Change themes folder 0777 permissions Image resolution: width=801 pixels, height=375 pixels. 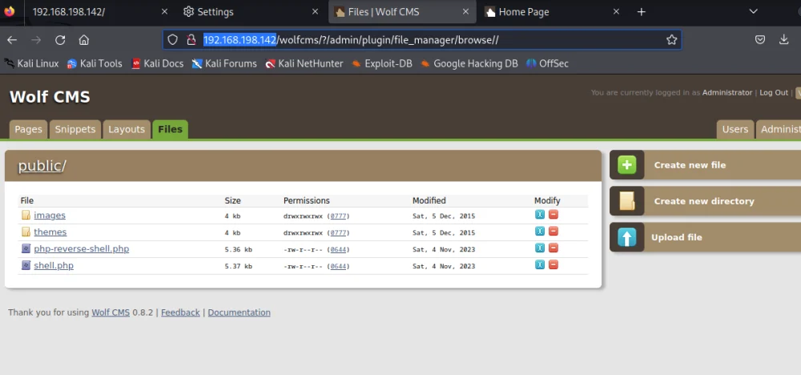pos(338,233)
